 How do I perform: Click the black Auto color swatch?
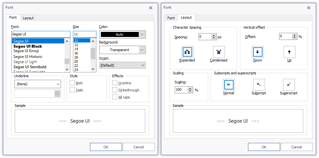click(120, 34)
